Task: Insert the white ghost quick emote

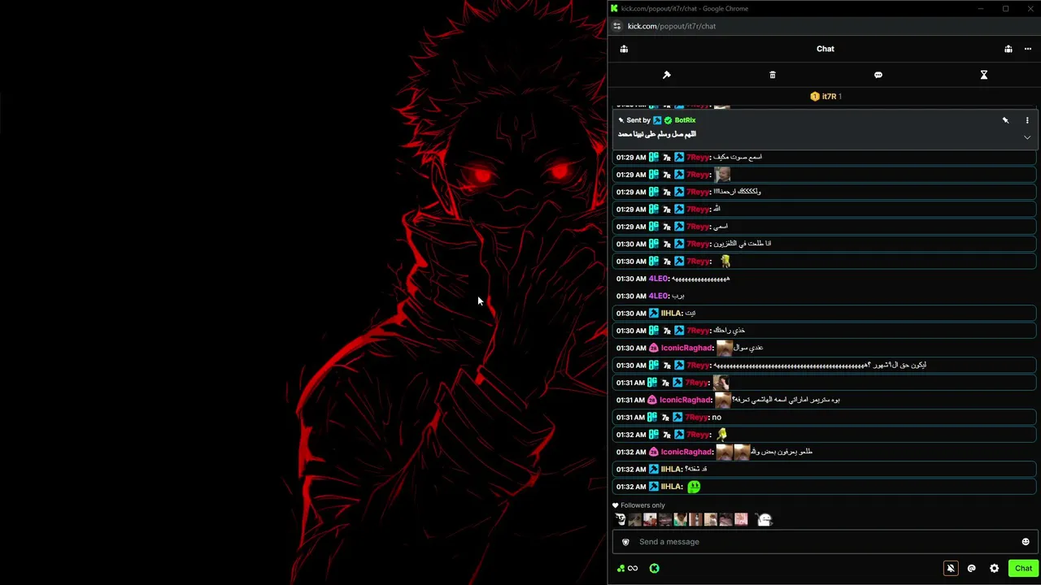Action: tap(764, 520)
